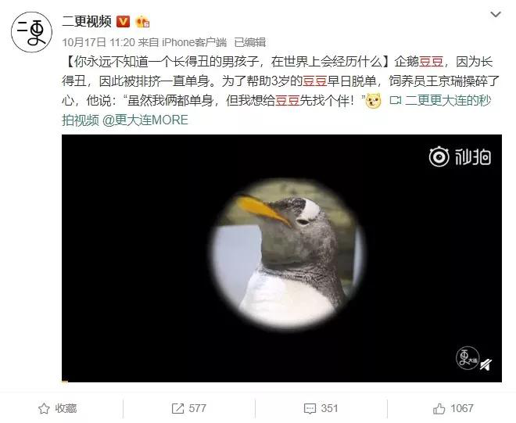Click the video progress bar start

tap(65, 382)
